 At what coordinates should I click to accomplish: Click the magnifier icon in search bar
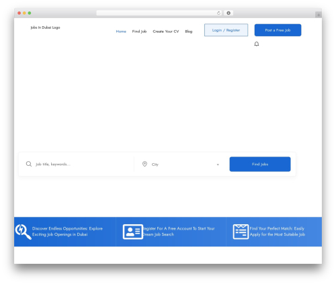click(29, 164)
